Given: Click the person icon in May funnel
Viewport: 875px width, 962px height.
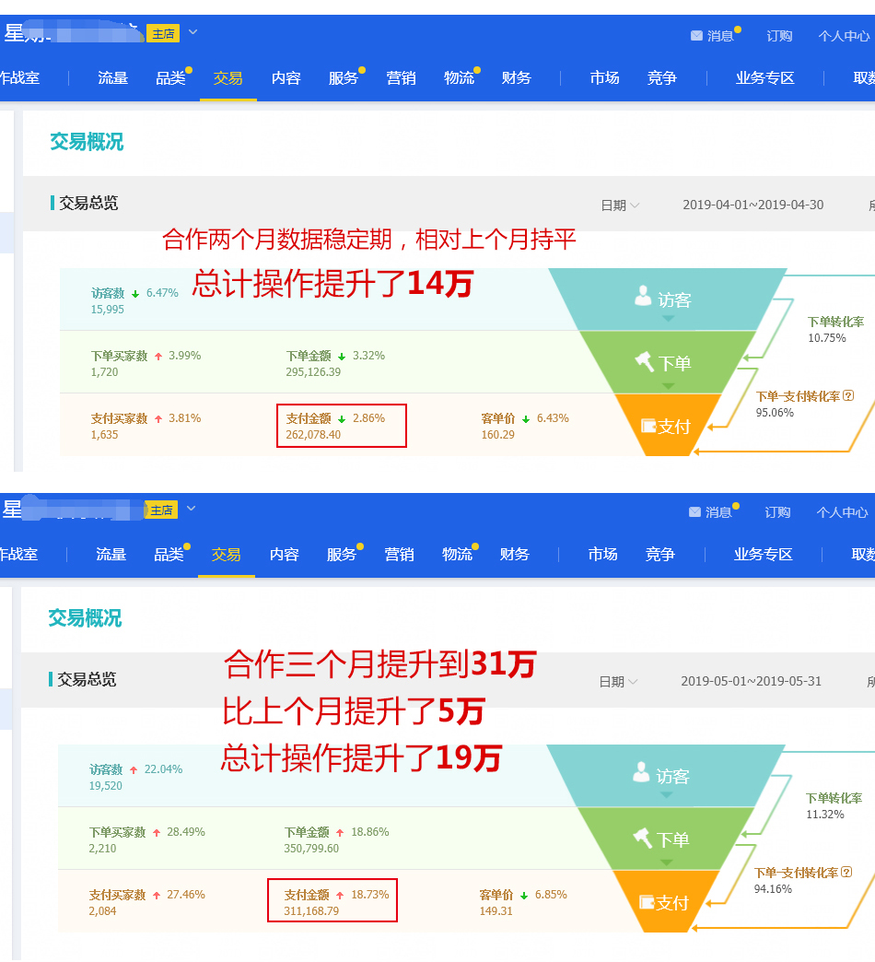Looking at the screenshot, I should click(x=641, y=773).
